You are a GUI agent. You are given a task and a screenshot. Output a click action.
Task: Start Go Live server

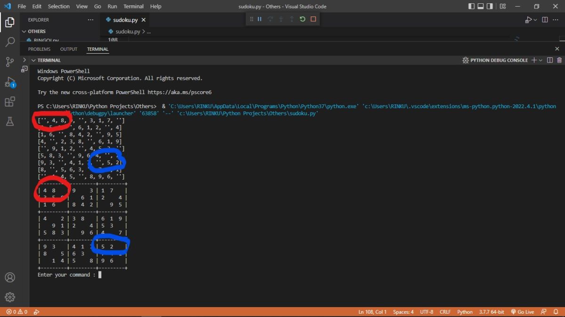(522, 312)
